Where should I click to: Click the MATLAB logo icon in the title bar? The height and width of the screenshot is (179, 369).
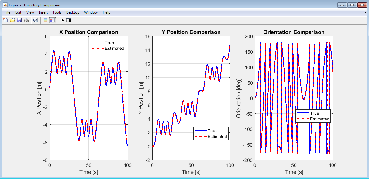click(x=5, y=5)
